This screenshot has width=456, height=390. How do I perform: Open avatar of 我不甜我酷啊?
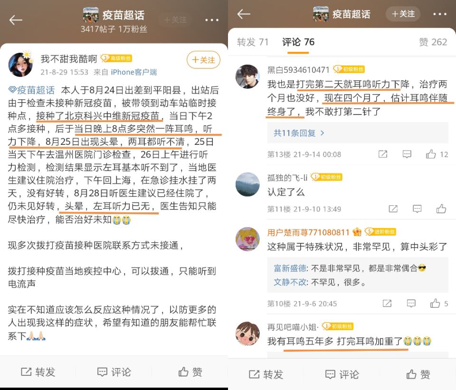tap(20, 64)
